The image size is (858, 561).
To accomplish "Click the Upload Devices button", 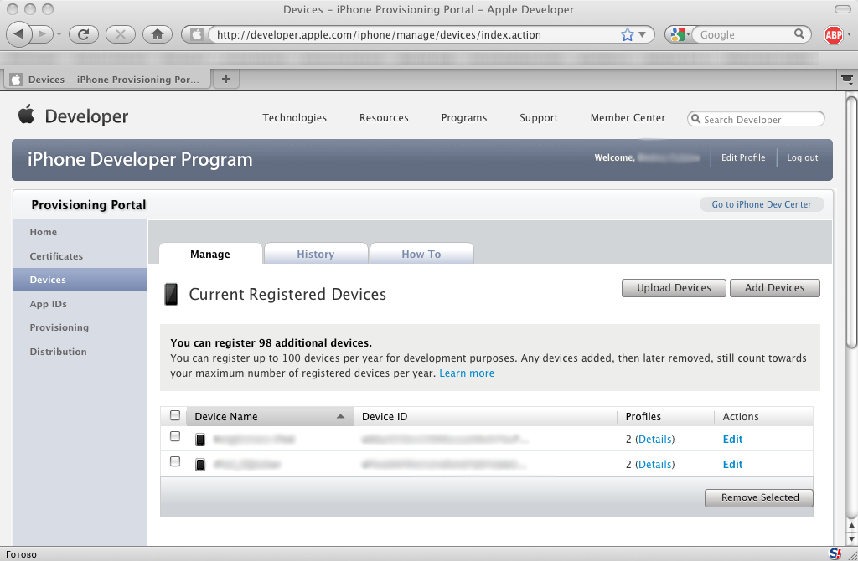I will coord(674,287).
